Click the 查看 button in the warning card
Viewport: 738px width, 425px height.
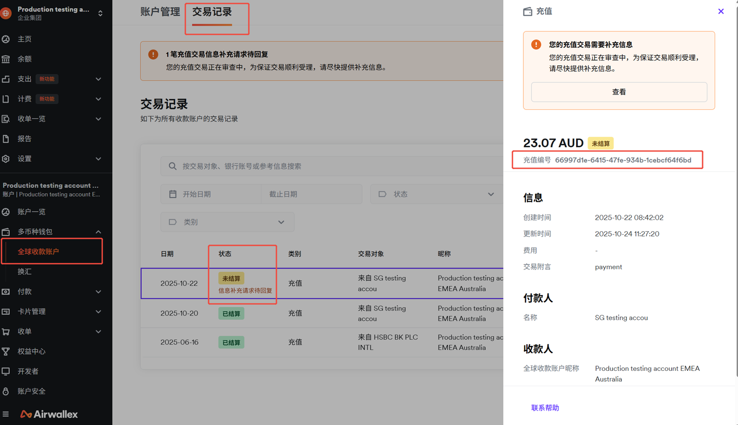click(x=619, y=92)
